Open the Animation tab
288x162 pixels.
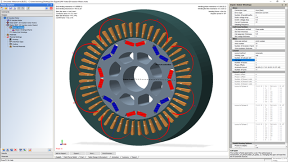115,157
